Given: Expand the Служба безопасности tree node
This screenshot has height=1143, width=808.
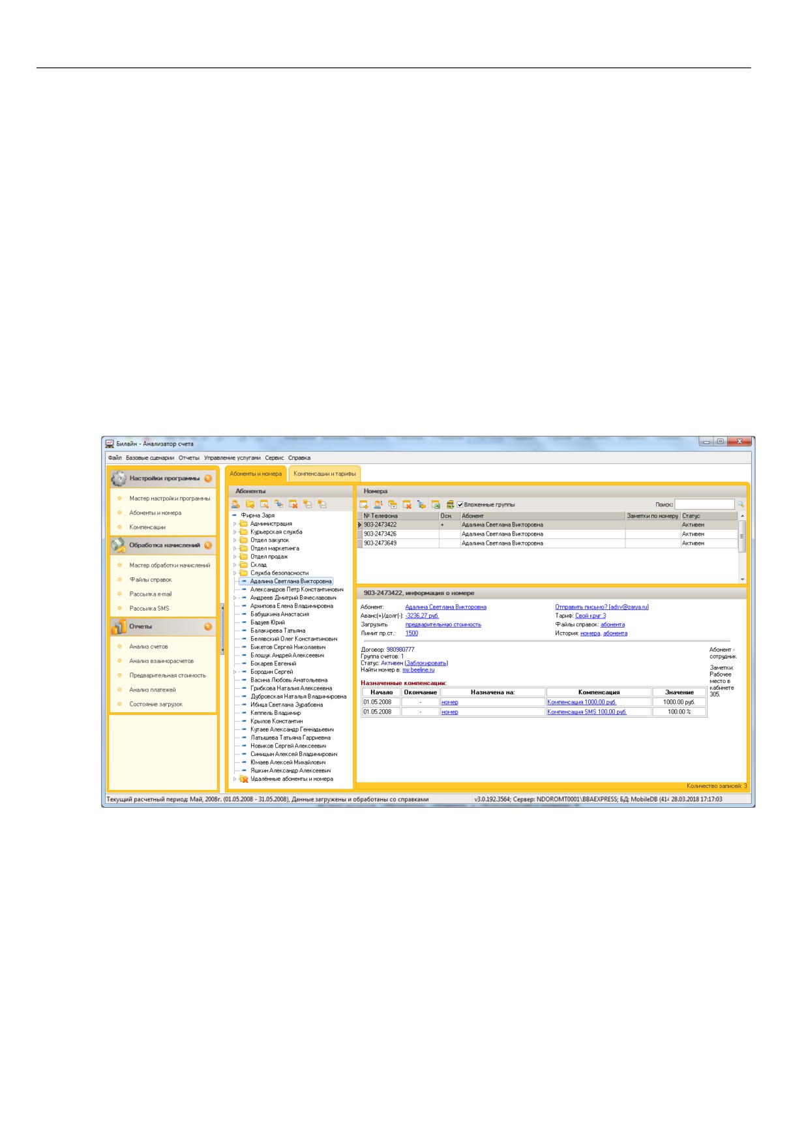Looking at the screenshot, I should click(235, 573).
